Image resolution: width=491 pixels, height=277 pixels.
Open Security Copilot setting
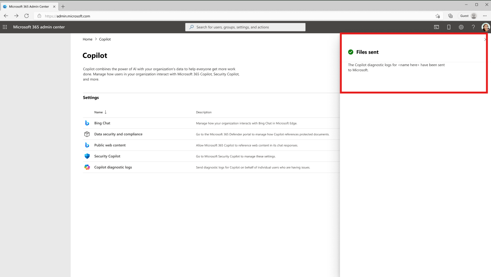pos(107,156)
